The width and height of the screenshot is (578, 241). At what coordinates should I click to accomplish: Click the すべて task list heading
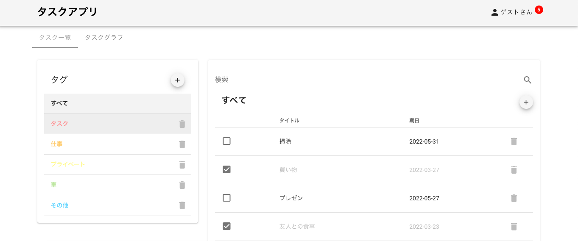234,100
